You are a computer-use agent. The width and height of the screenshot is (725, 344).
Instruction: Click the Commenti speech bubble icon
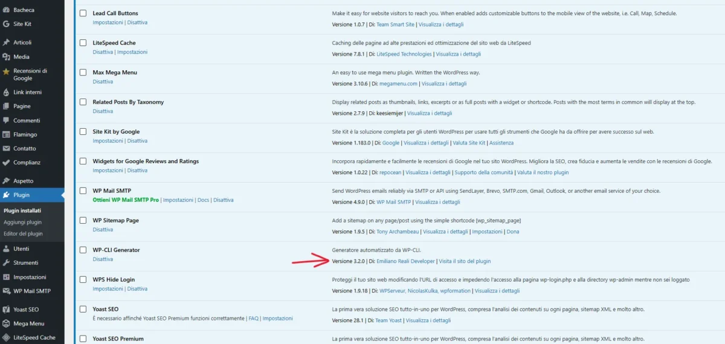pos(6,120)
